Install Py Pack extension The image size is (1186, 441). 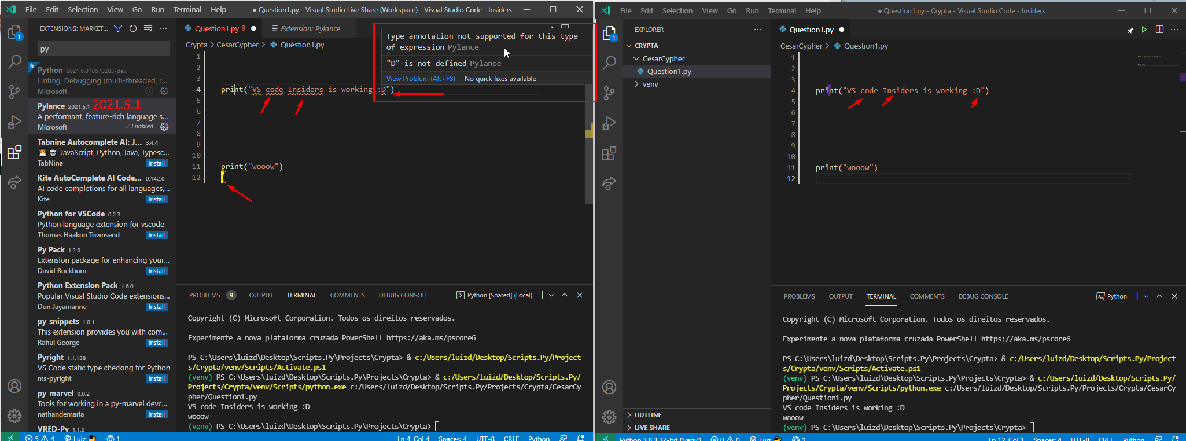point(157,271)
